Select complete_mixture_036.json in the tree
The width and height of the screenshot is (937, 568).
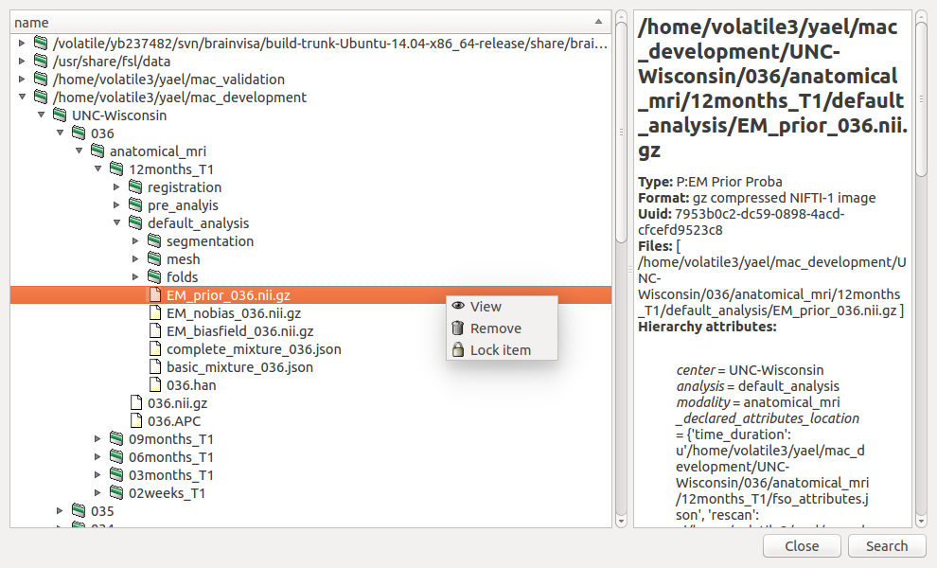254,349
